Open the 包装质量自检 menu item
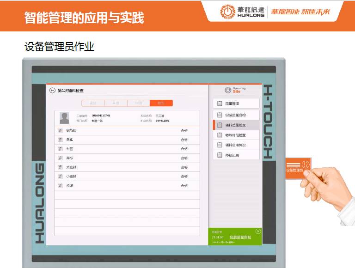 coord(236,115)
